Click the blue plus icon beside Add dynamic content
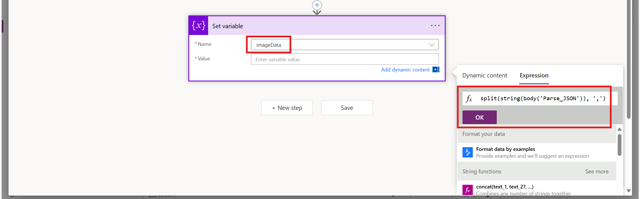 tap(435, 69)
